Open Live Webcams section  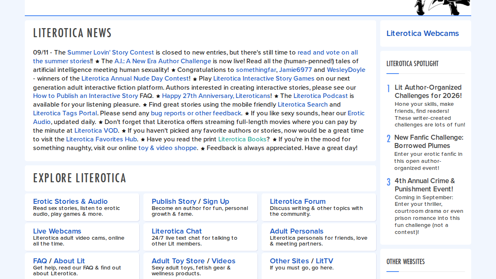point(57,231)
